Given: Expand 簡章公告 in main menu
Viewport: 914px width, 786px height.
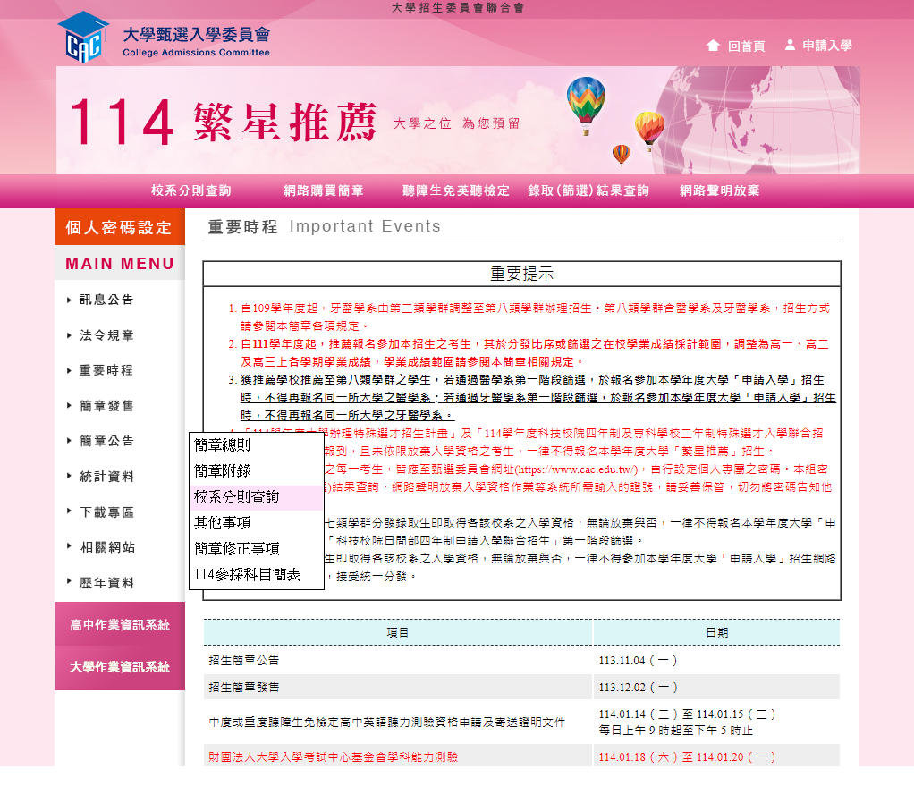Looking at the screenshot, I should point(106,441).
